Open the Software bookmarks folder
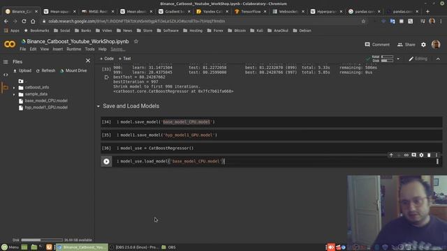447x251 pixels. coord(168,31)
